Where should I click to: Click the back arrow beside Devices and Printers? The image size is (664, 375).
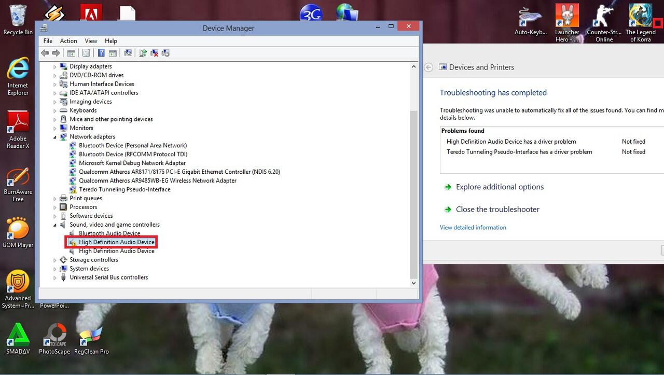click(x=428, y=67)
